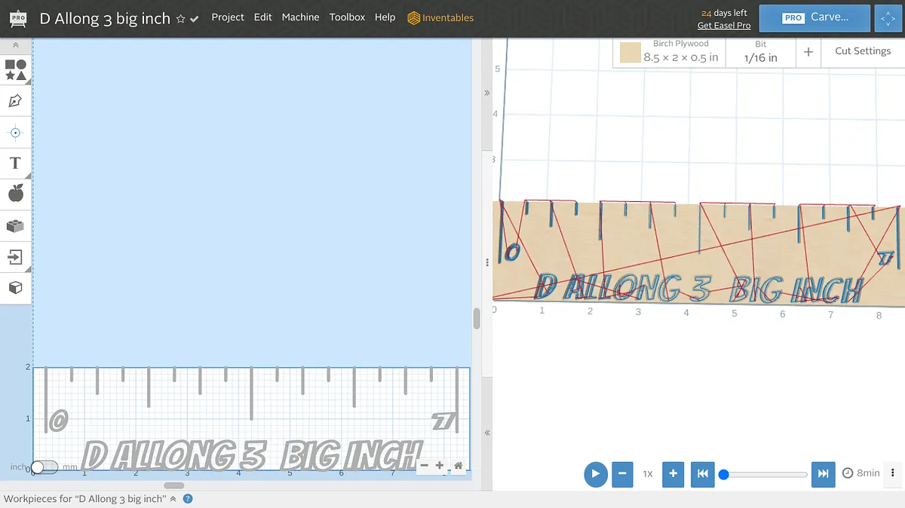This screenshot has width=905, height=508.
Task: Select the drill point tool
Action: point(15,133)
